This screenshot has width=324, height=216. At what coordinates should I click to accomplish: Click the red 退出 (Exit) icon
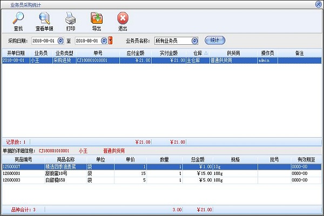coord(123,19)
